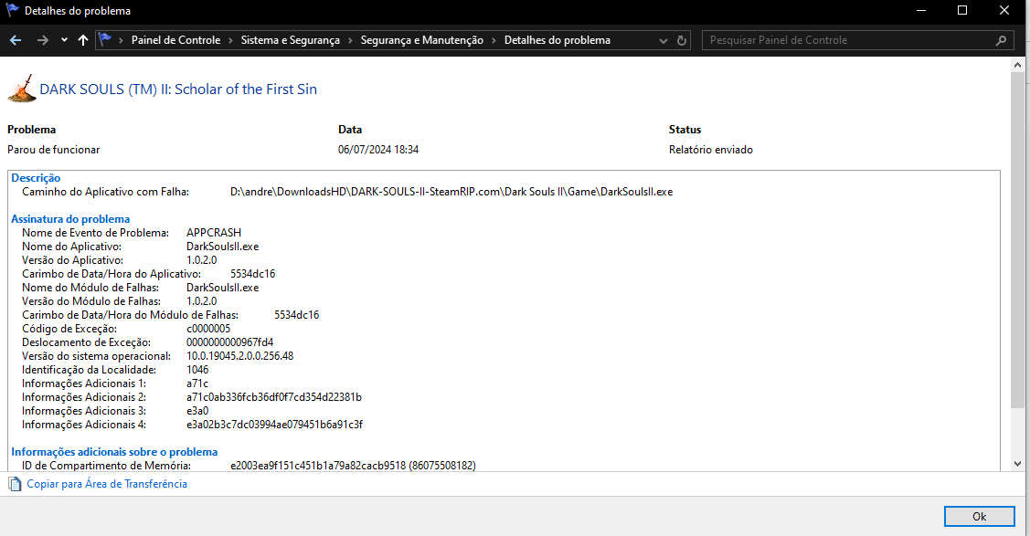
Task: Click exception offset 0000000000967fd4
Action: (230, 342)
